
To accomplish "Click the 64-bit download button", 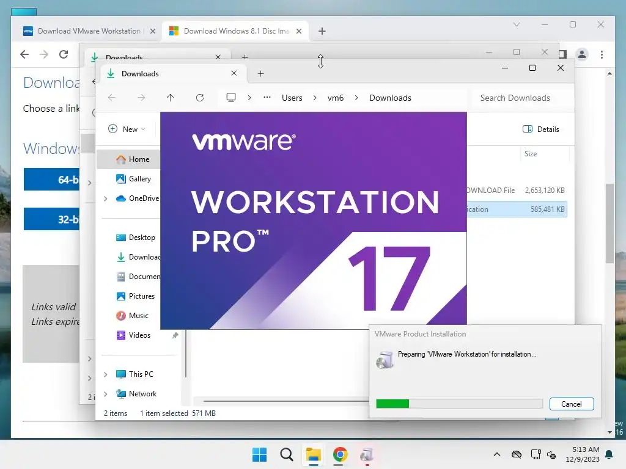I will click(52, 180).
